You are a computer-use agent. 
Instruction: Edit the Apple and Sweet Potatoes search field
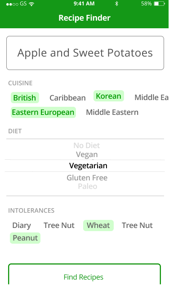pos(85,53)
